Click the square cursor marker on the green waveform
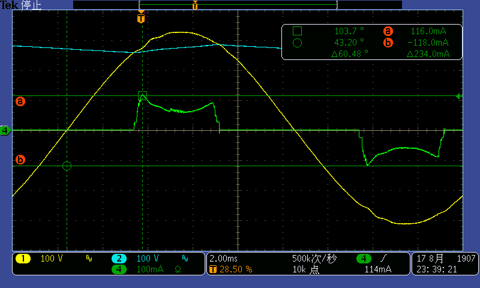480x288 pixels. (x=142, y=95)
